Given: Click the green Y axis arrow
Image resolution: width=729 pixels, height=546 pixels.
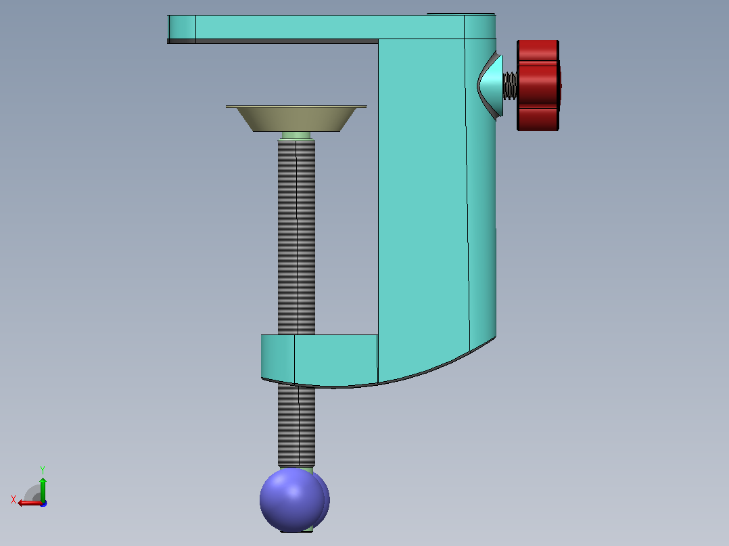Looking at the screenshot, I should (x=43, y=489).
